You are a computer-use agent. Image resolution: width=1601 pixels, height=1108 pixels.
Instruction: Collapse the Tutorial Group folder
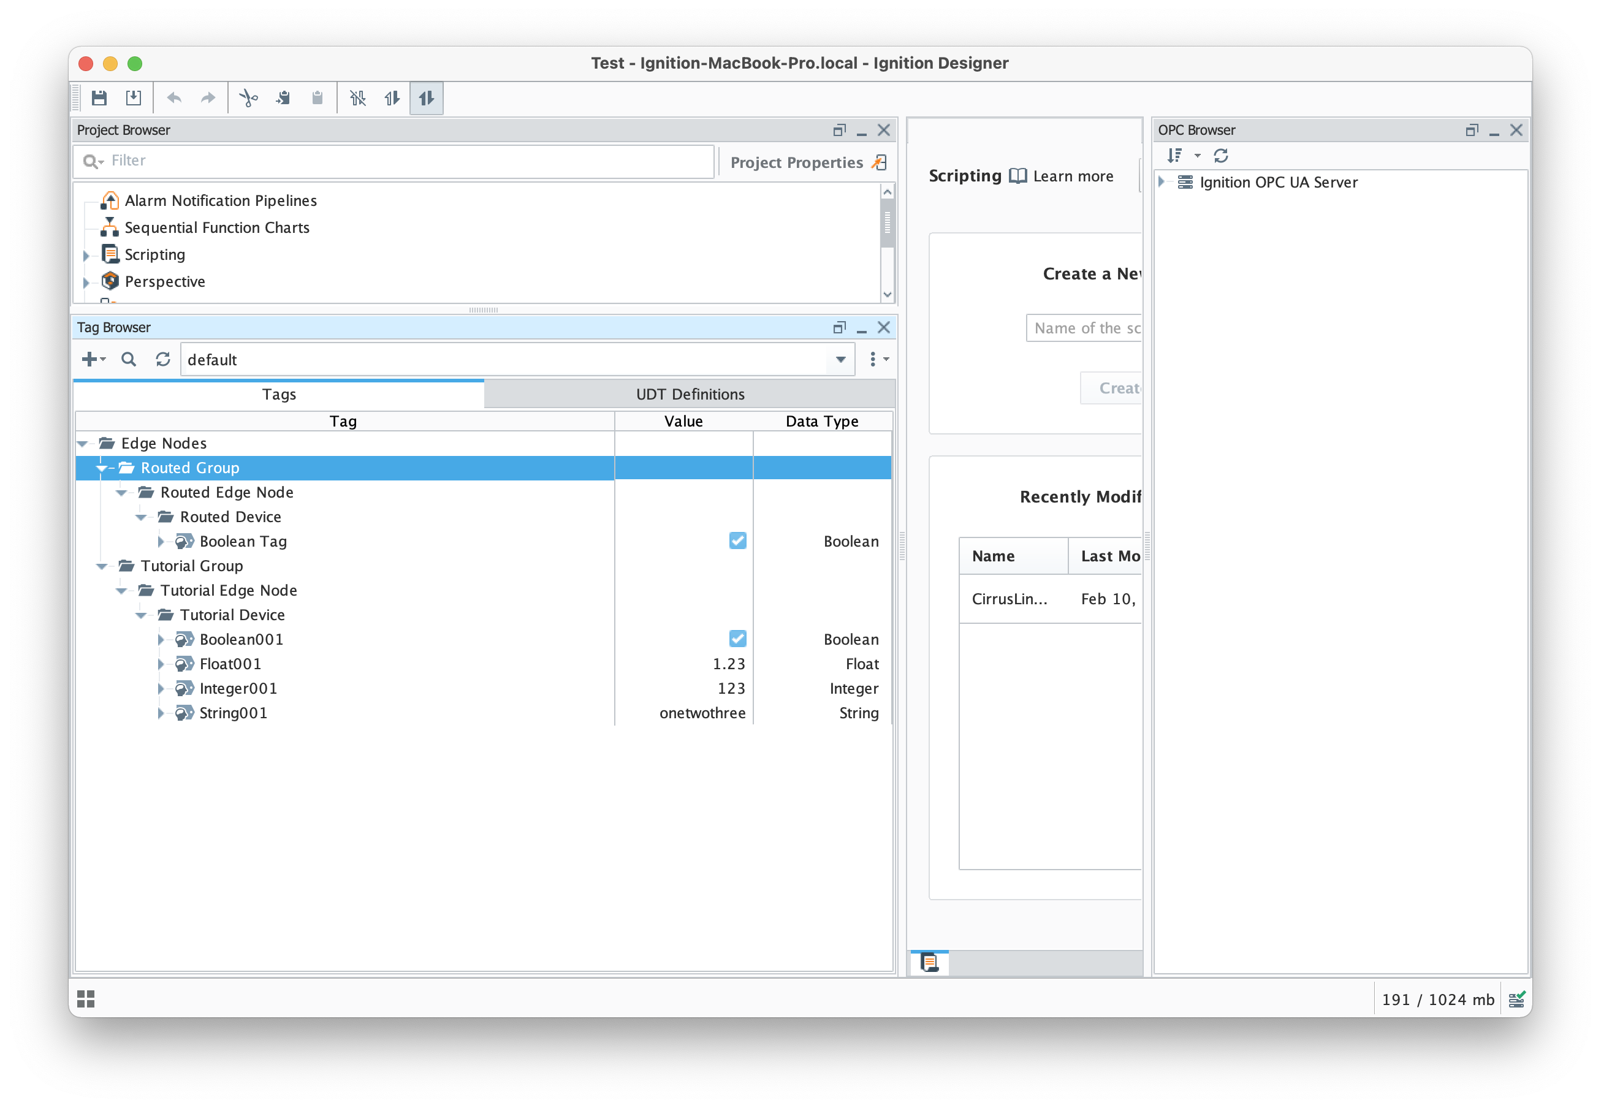(102, 566)
